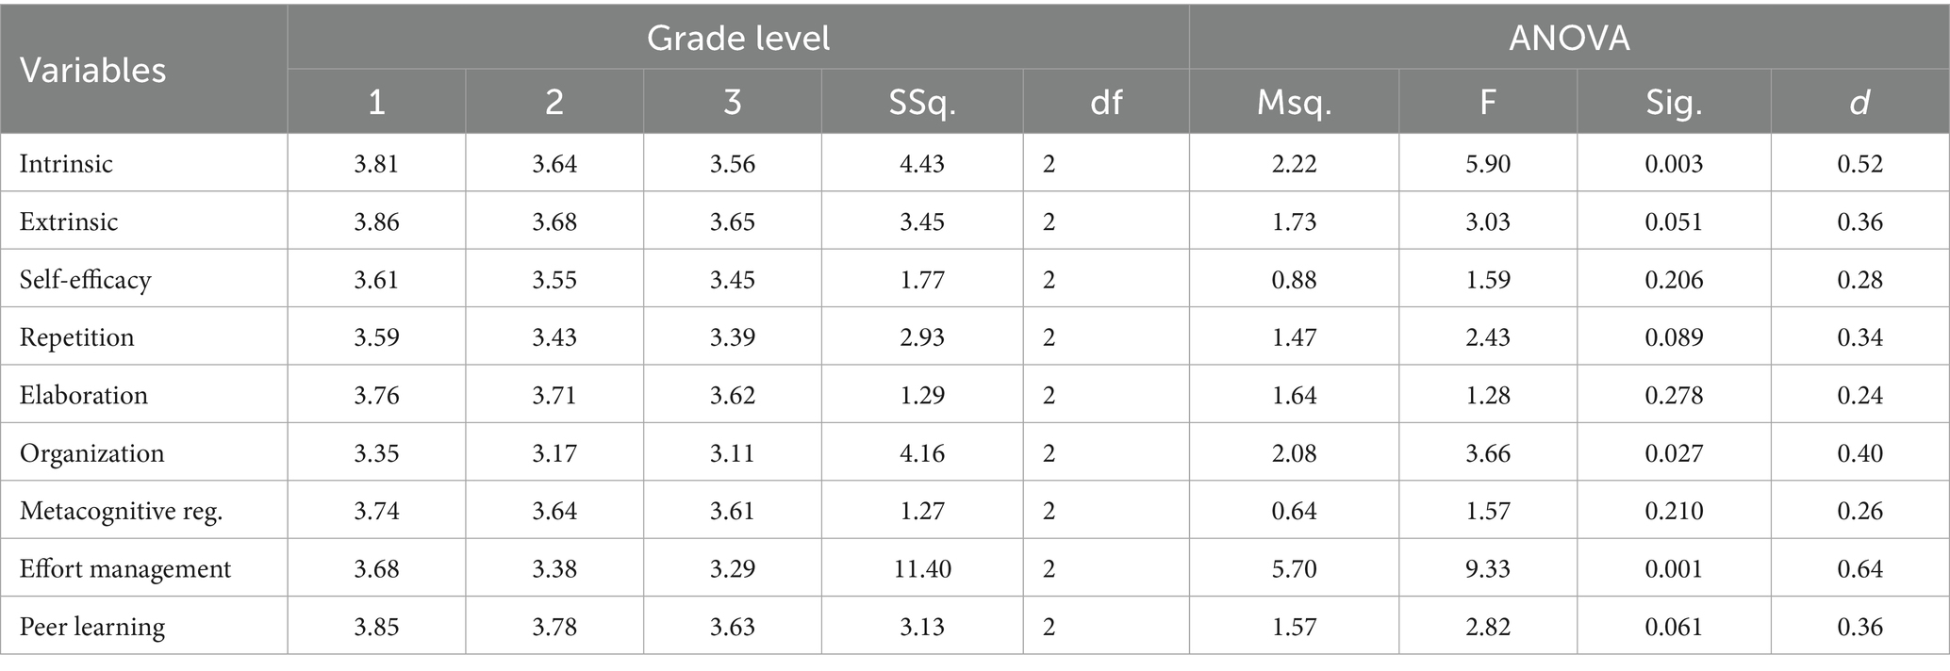Click the Sig. column header
This screenshot has height=671, width=1950.
(1674, 102)
